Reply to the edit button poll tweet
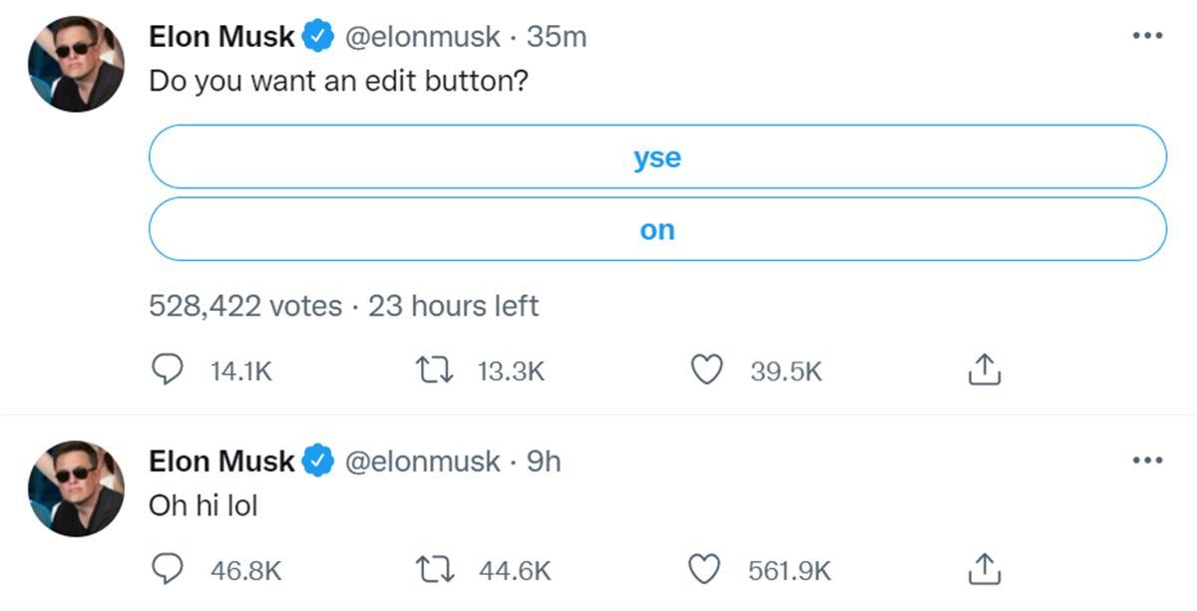 [x=168, y=371]
